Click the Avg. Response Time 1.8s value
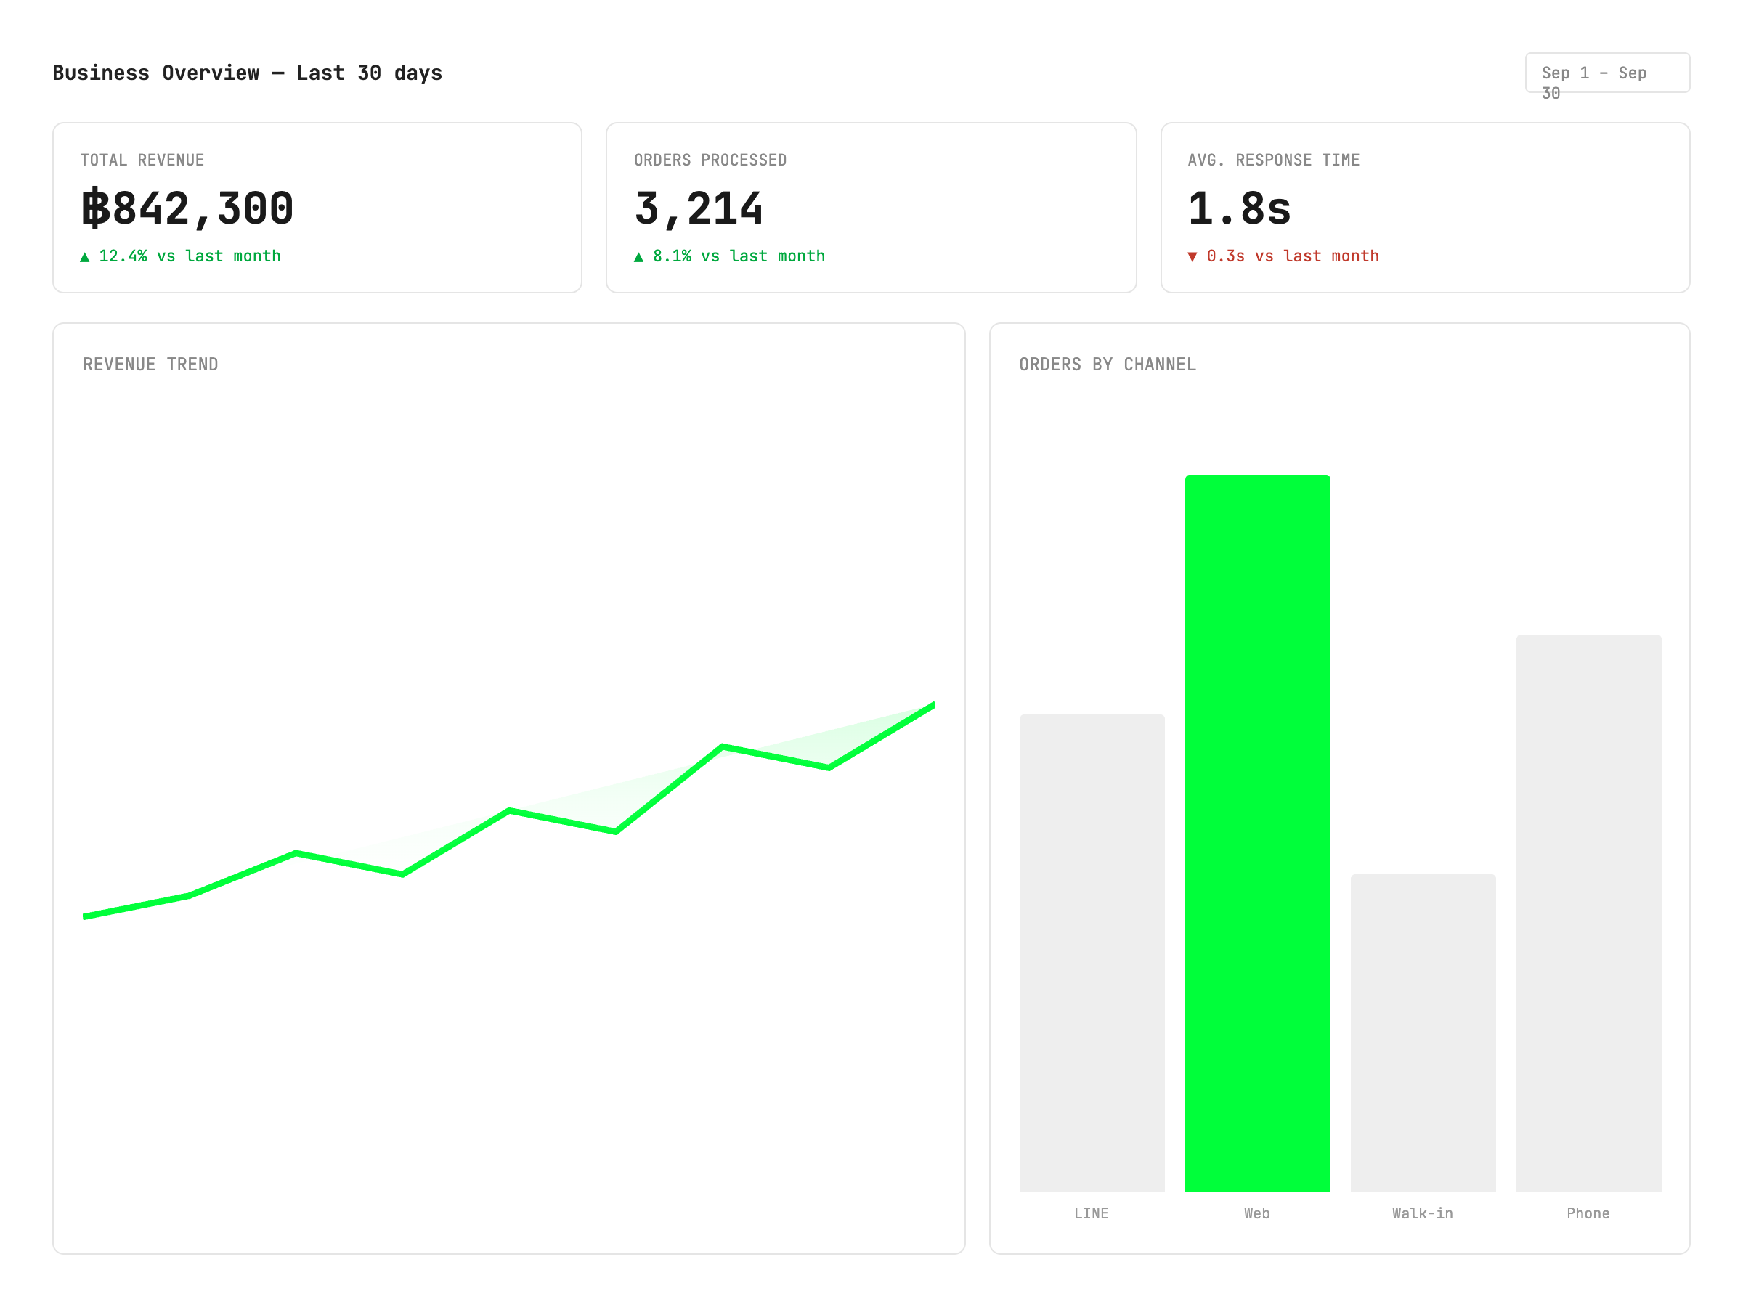Screen dimensions: 1743x1307 click(x=1240, y=209)
